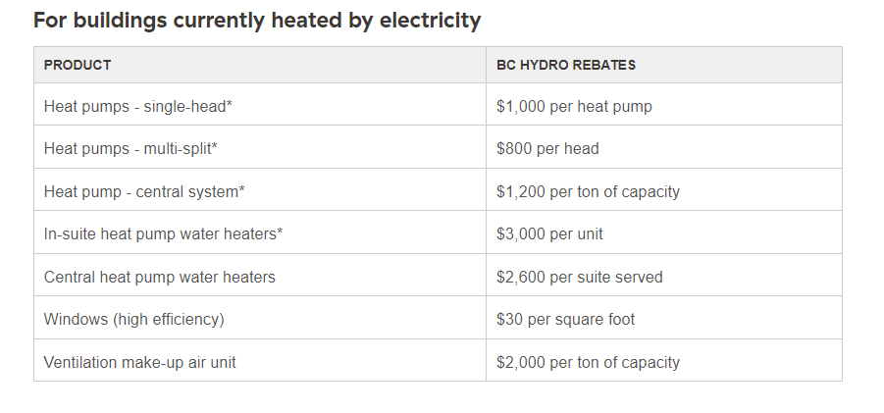
Task: Click the asterisk after 'single-head'
Action: [x=230, y=104]
